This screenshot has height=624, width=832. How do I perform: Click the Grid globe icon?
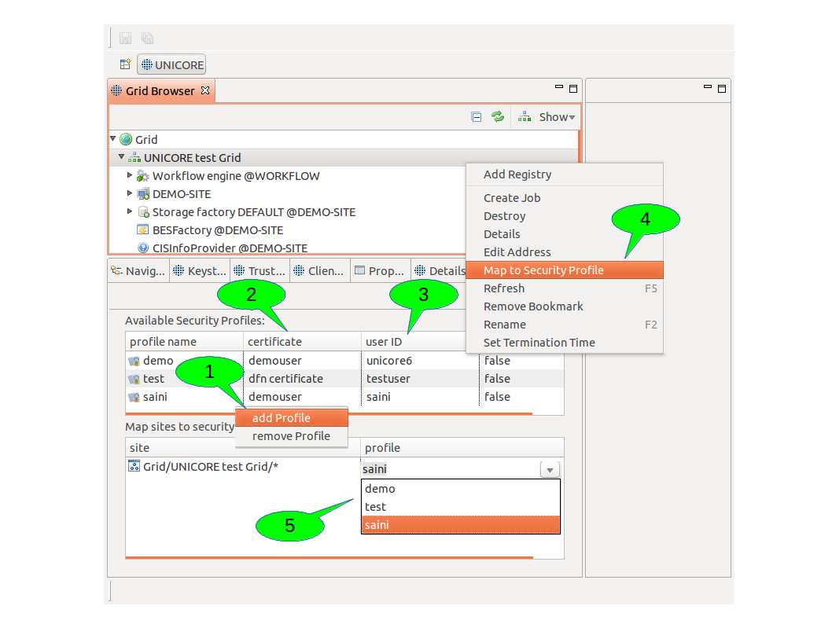pyautogui.click(x=126, y=139)
